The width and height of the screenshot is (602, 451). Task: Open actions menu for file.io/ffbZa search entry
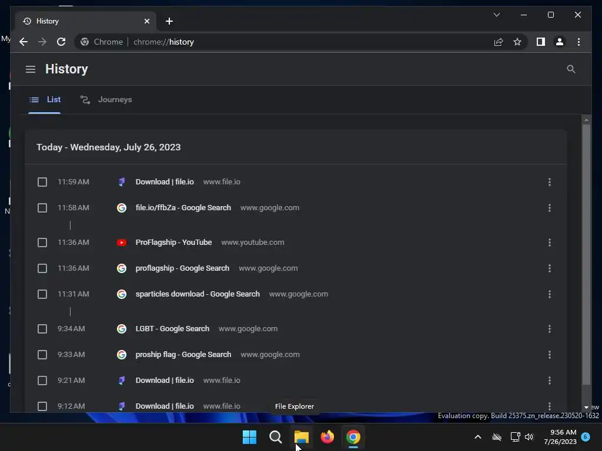point(550,208)
